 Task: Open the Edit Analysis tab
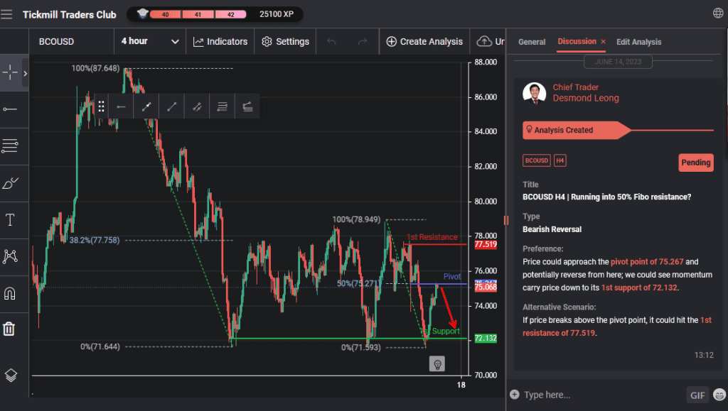tap(638, 42)
